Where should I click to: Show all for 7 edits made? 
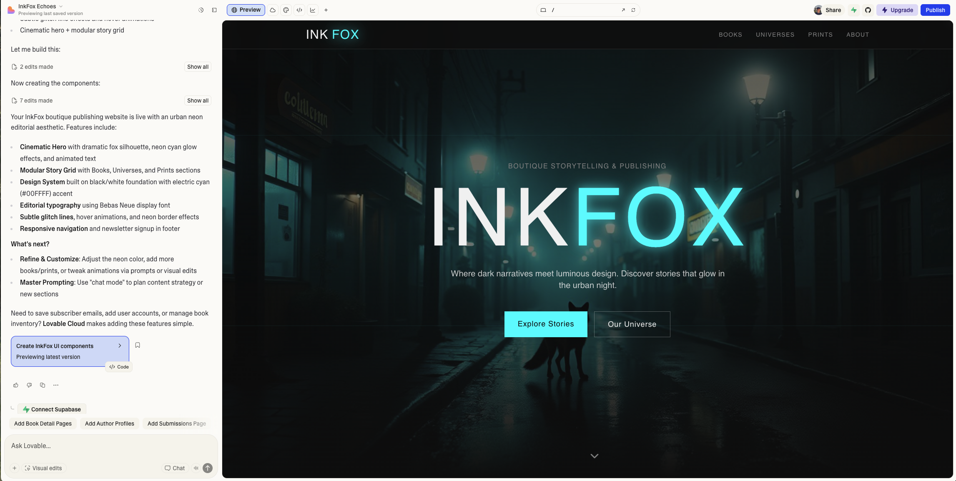tap(198, 100)
